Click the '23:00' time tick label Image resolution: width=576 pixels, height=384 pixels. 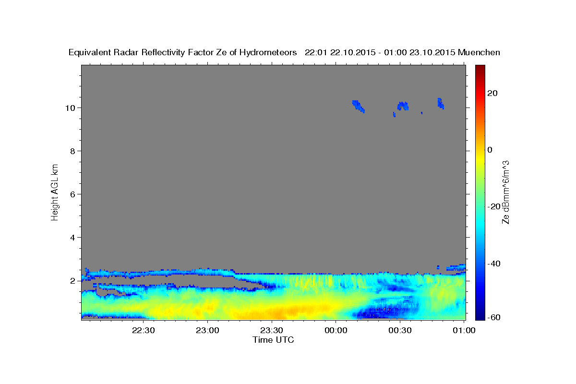coord(207,330)
